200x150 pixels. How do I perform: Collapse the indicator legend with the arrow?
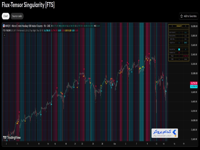(x=4, y=35)
